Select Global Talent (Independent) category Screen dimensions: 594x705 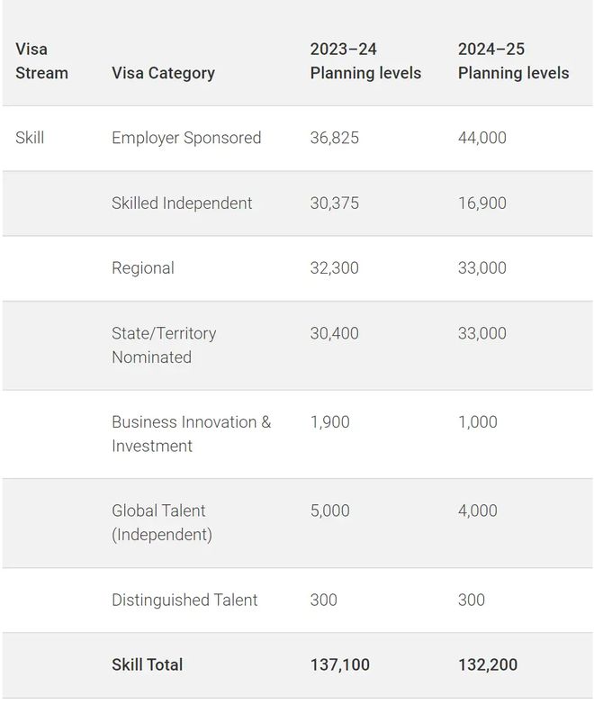click(162, 522)
